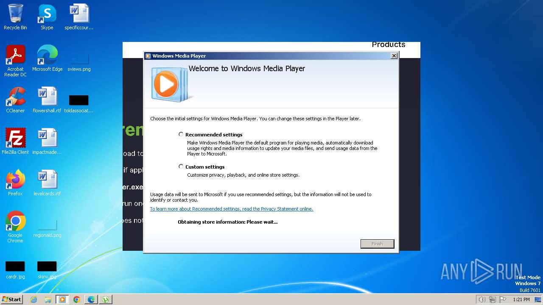Click the Show desktop button
The height and width of the screenshot is (305, 543).
pos(538,299)
